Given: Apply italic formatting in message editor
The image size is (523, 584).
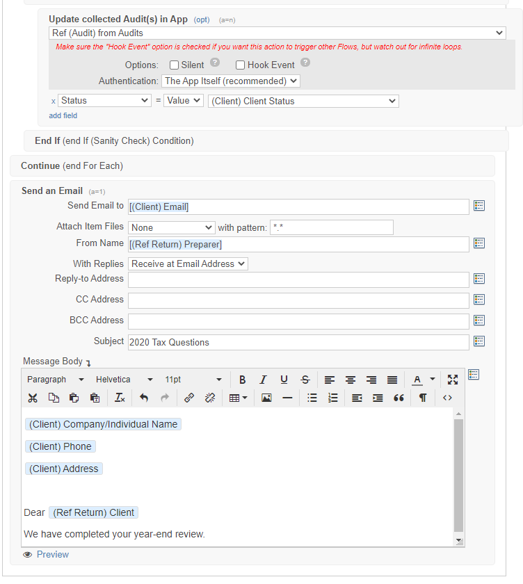Looking at the screenshot, I should click(x=263, y=380).
